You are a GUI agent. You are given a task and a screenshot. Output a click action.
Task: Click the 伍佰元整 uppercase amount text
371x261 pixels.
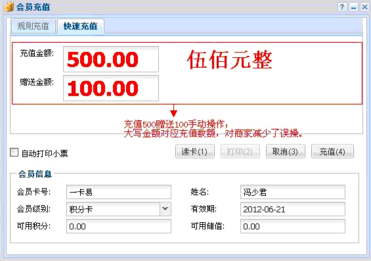point(230,60)
